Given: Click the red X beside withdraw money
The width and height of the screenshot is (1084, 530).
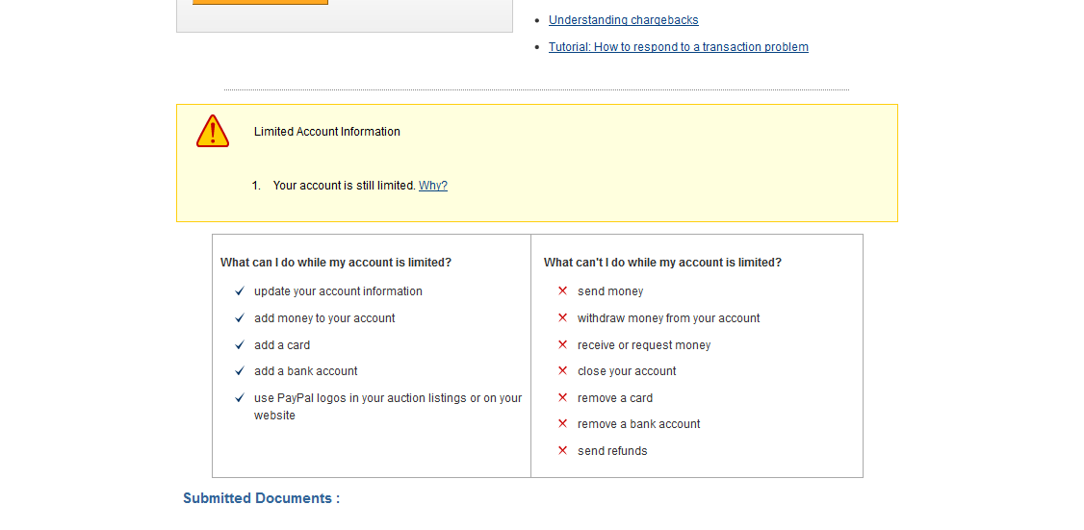Looking at the screenshot, I should (563, 318).
